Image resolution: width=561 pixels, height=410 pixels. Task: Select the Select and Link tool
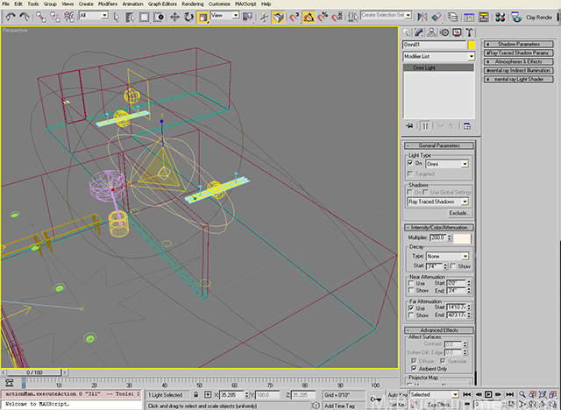(41, 17)
